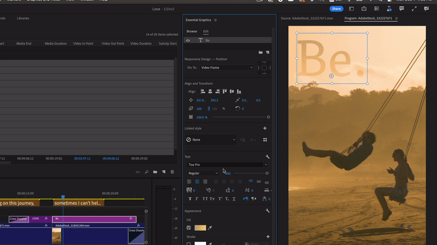Click the responsive design pin edges widget
This screenshot has height=245, width=437.
[x=264, y=68]
